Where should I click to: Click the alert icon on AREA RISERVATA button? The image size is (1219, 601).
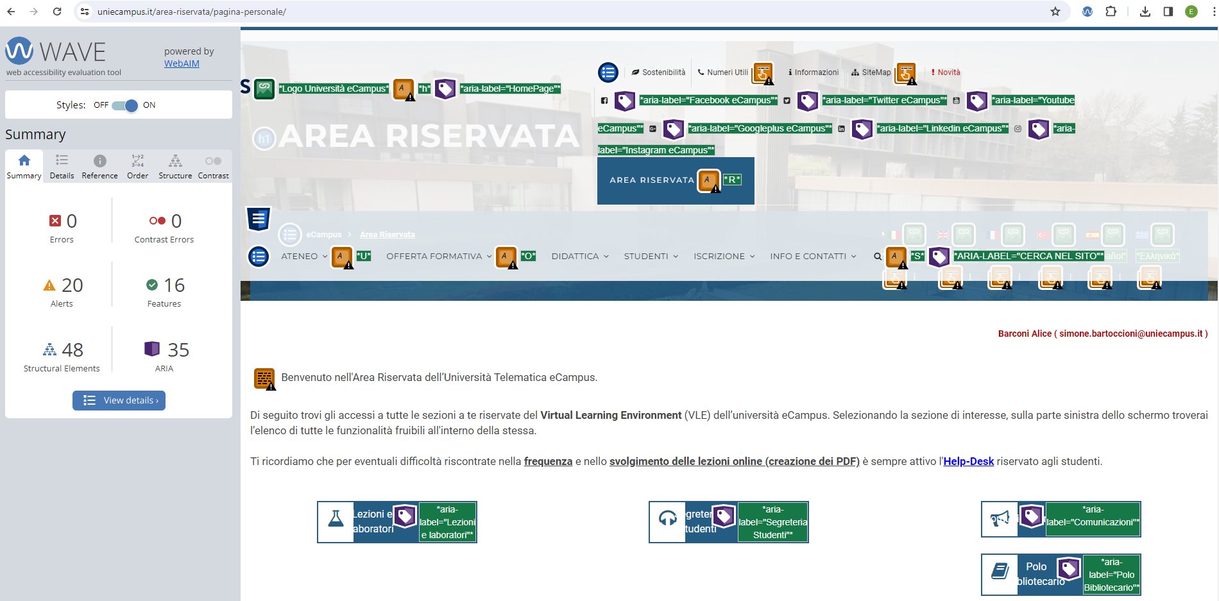click(709, 181)
